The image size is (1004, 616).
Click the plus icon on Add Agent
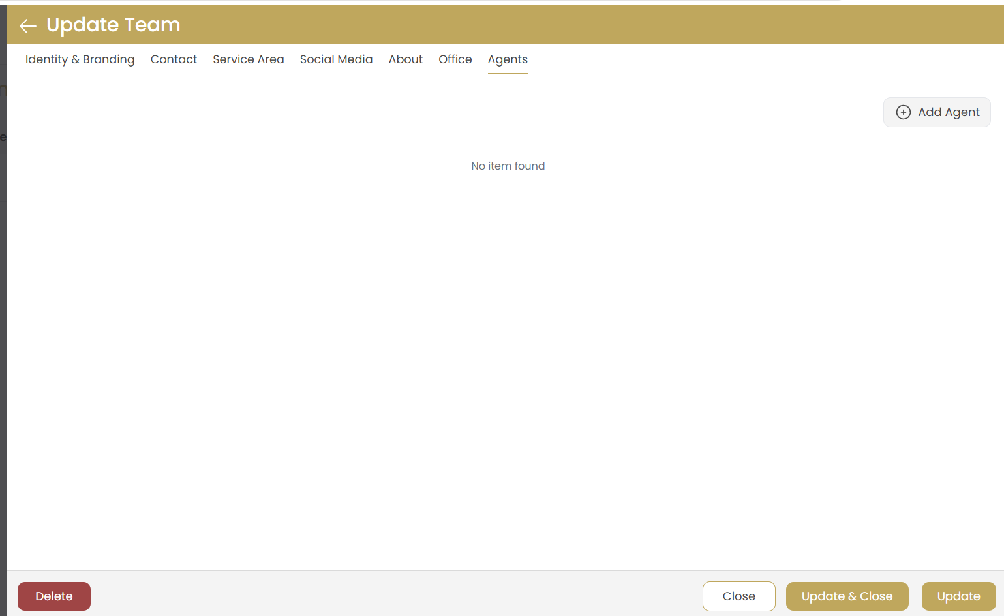[904, 112]
